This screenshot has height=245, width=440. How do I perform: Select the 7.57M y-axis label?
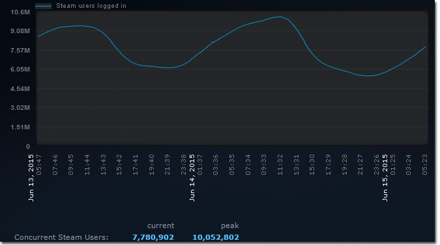pyautogui.click(x=20, y=50)
